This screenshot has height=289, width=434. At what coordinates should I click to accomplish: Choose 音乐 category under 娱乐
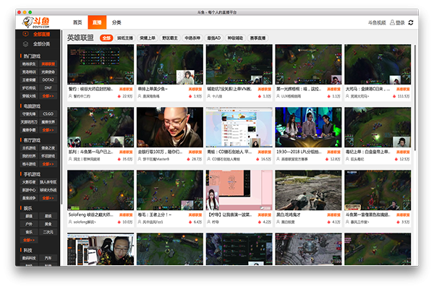pos(29,232)
